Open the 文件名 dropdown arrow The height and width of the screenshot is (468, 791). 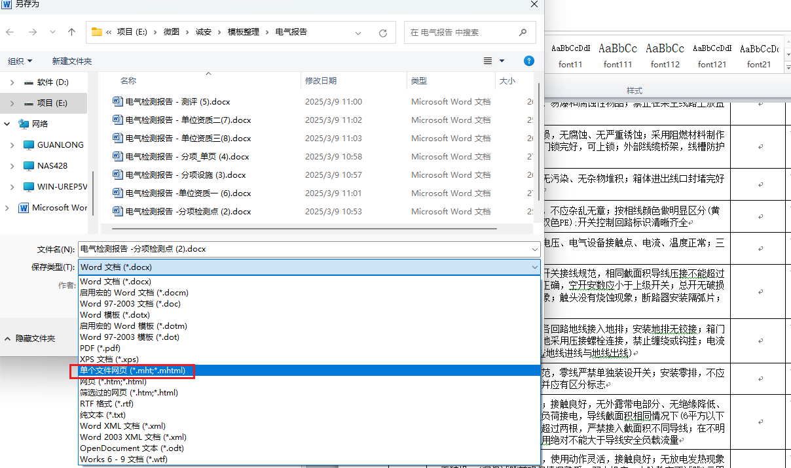point(535,249)
